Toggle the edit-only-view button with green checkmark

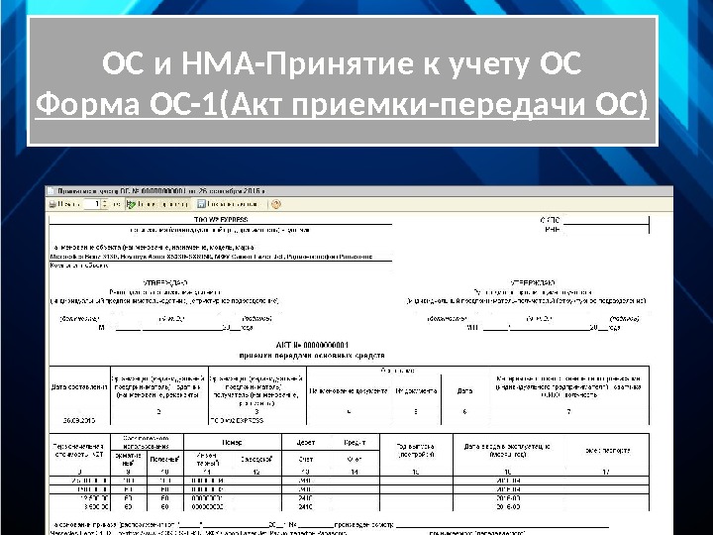[157, 204]
